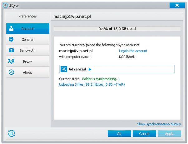Image resolution: width=188 pixels, height=144 pixels.
Task: Click the Advanced label text
Action: pyautogui.click(x=77, y=69)
